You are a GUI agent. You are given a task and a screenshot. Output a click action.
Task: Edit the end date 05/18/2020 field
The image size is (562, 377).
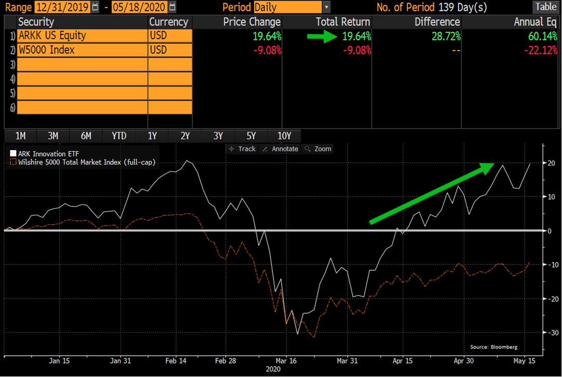click(x=140, y=7)
